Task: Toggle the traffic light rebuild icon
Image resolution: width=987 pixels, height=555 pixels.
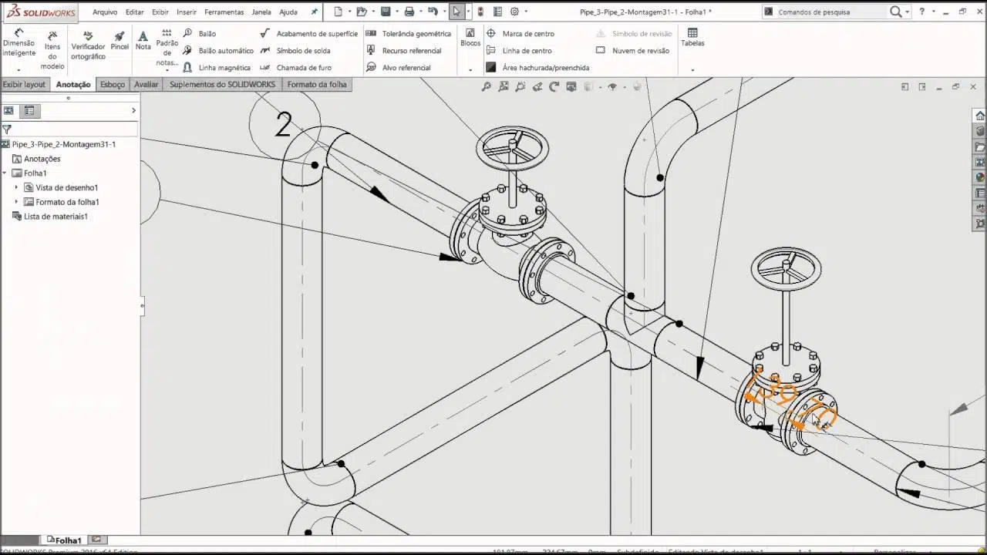Action: (480, 12)
